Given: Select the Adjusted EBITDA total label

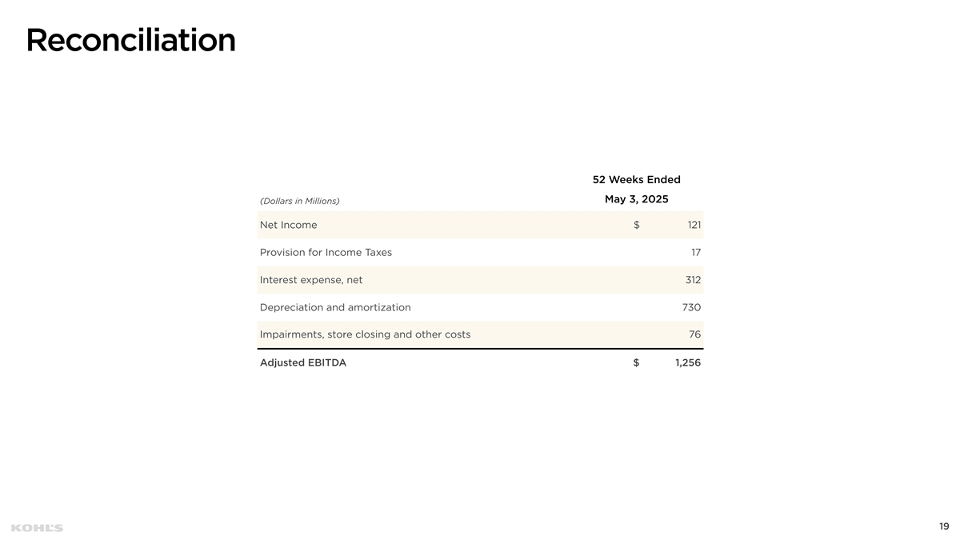Looking at the screenshot, I should point(303,363).
